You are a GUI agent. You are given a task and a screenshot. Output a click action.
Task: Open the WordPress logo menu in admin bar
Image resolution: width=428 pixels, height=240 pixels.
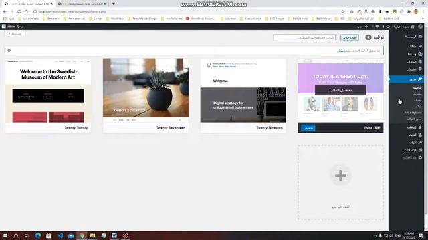[421, 27]
